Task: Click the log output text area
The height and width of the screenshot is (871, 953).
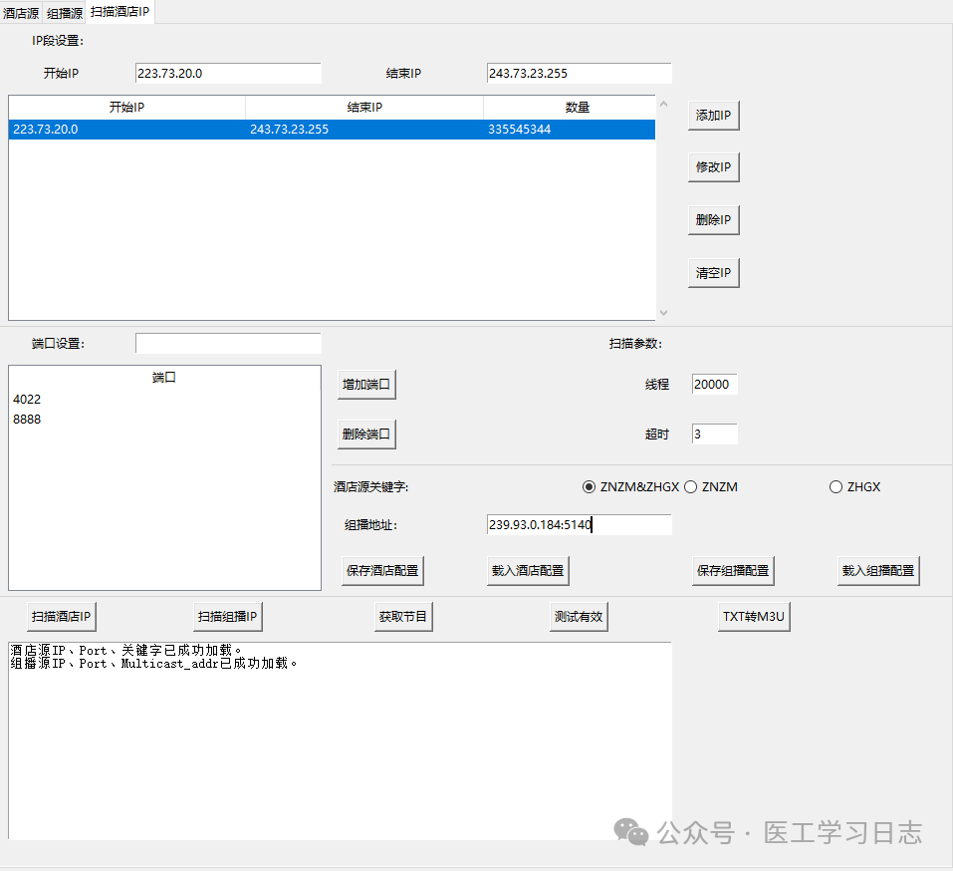Action: 340,740
